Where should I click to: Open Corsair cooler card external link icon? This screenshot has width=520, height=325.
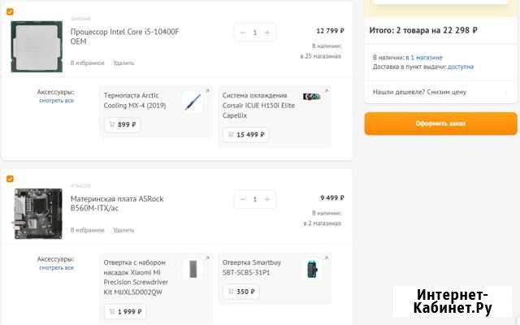point(326,90)
